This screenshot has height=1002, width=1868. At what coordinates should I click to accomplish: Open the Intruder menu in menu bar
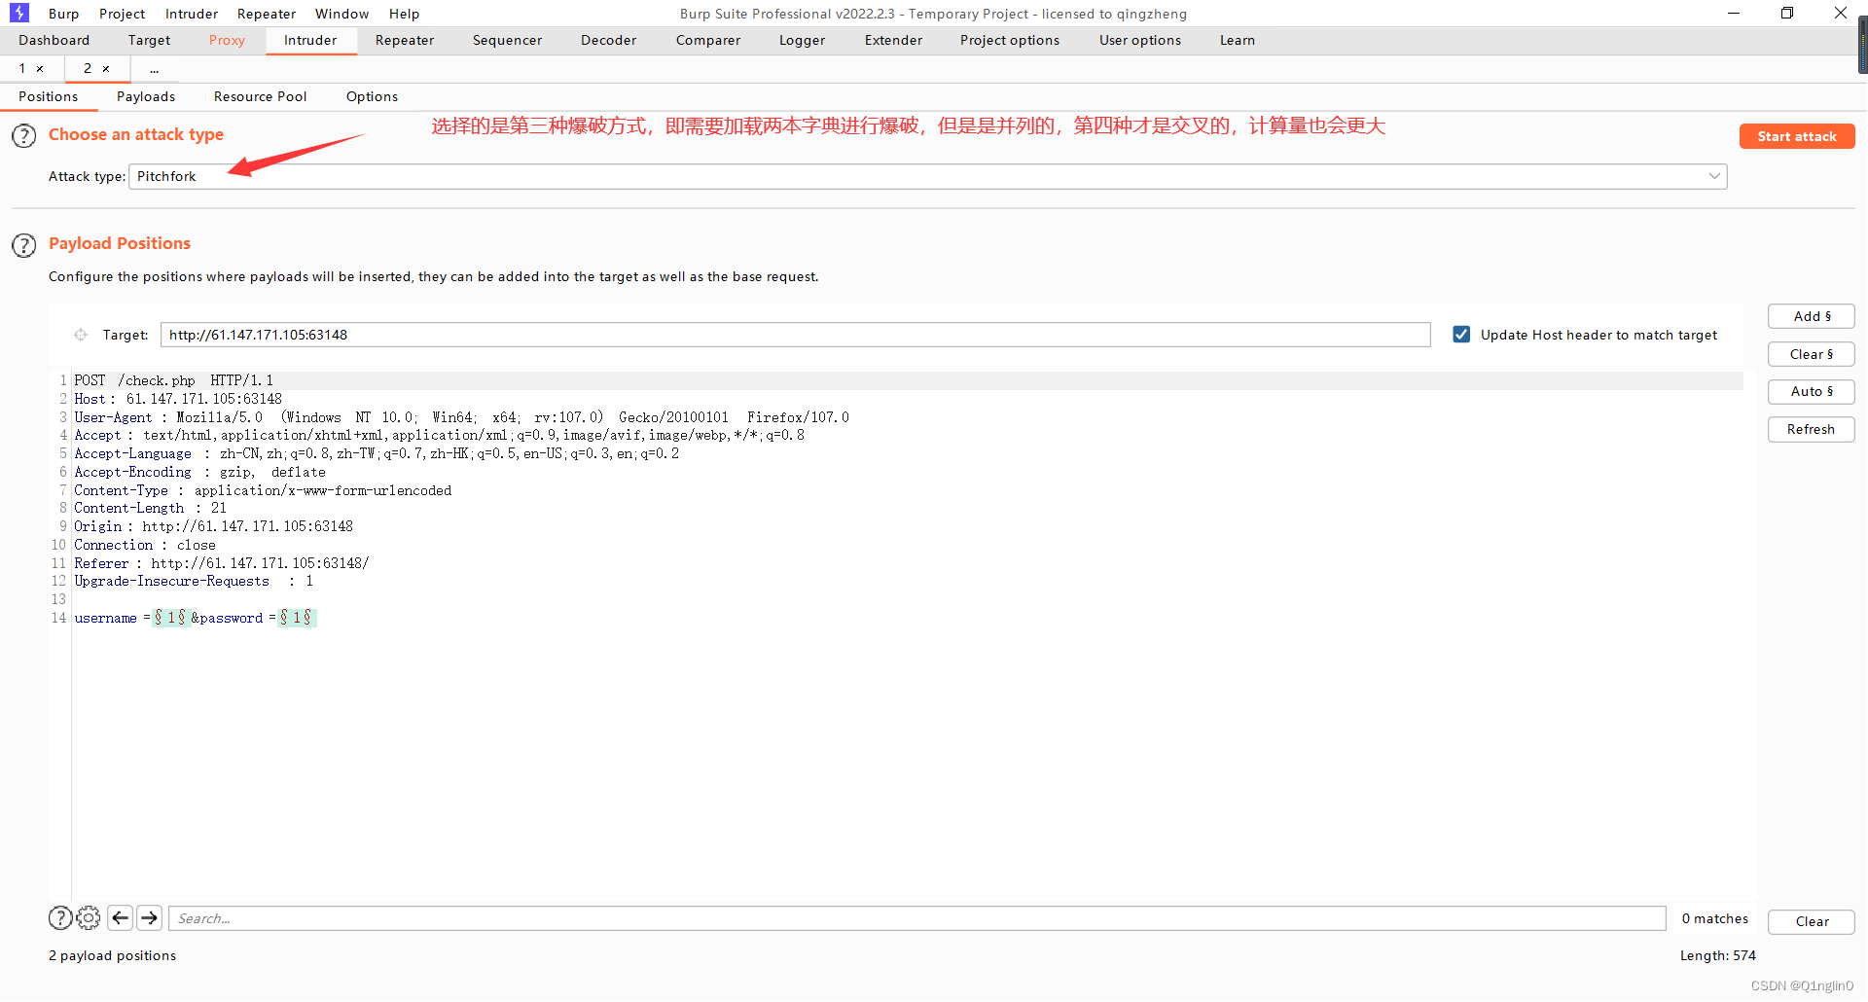pyautogui.click(x=192, y=14)
